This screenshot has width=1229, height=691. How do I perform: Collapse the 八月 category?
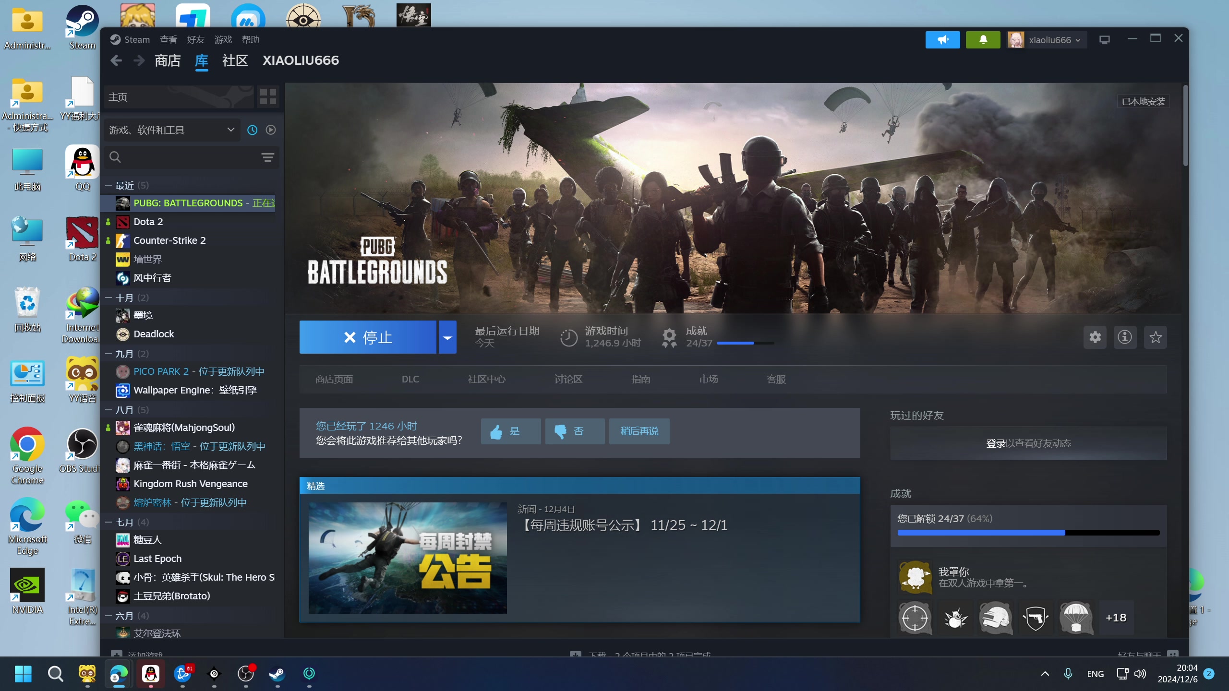pos(109,410)
